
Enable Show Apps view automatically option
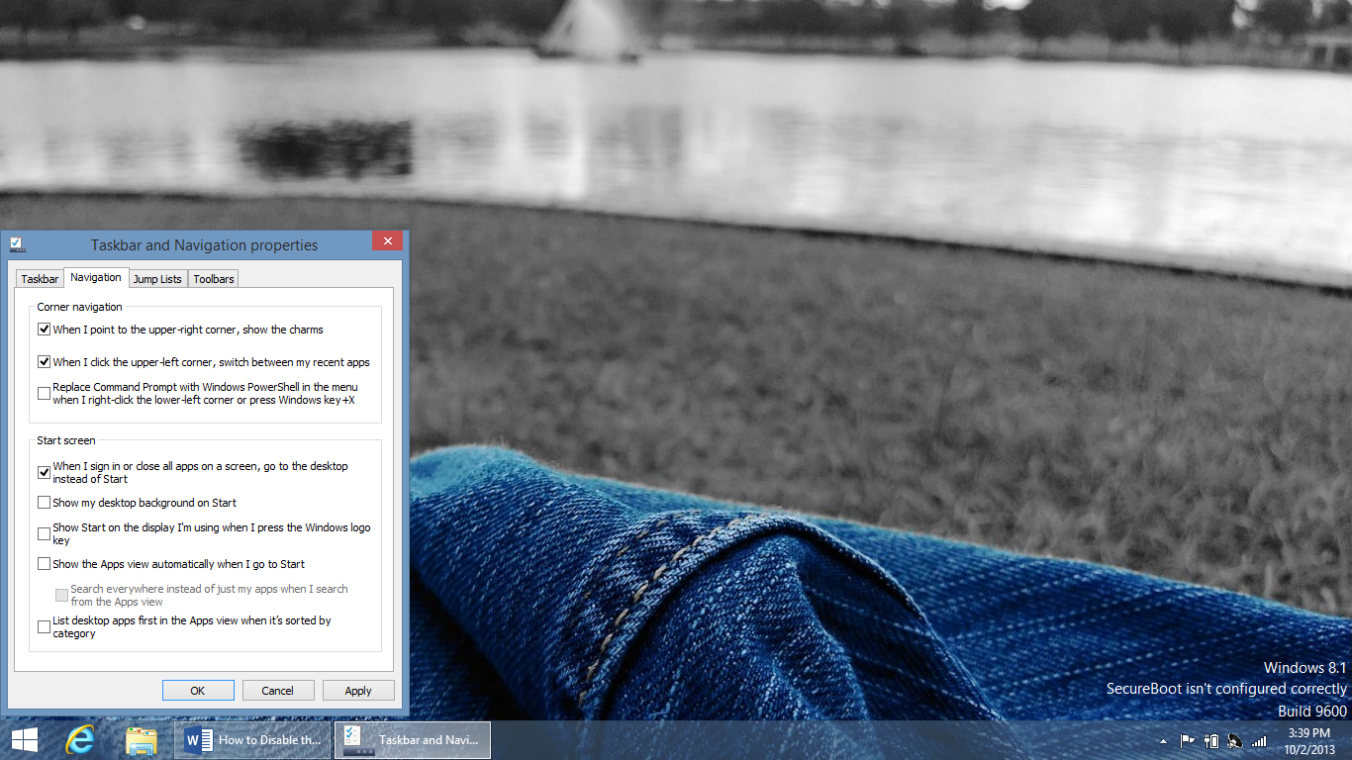[45, 564]
